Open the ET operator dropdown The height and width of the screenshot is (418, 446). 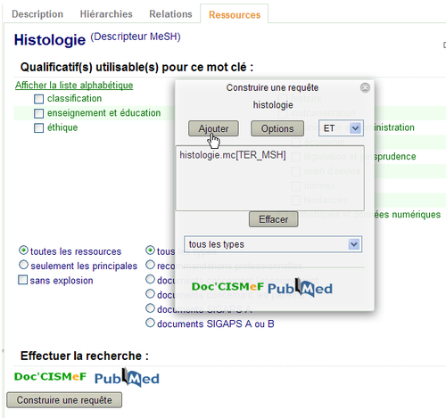341,128
